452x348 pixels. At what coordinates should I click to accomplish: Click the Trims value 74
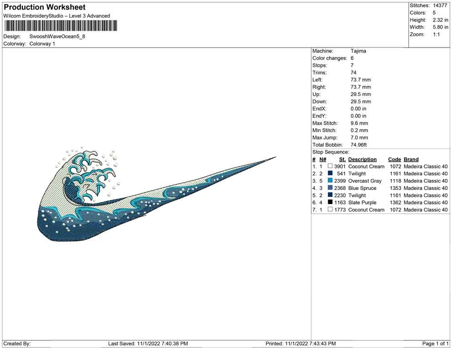pos(353,72)
